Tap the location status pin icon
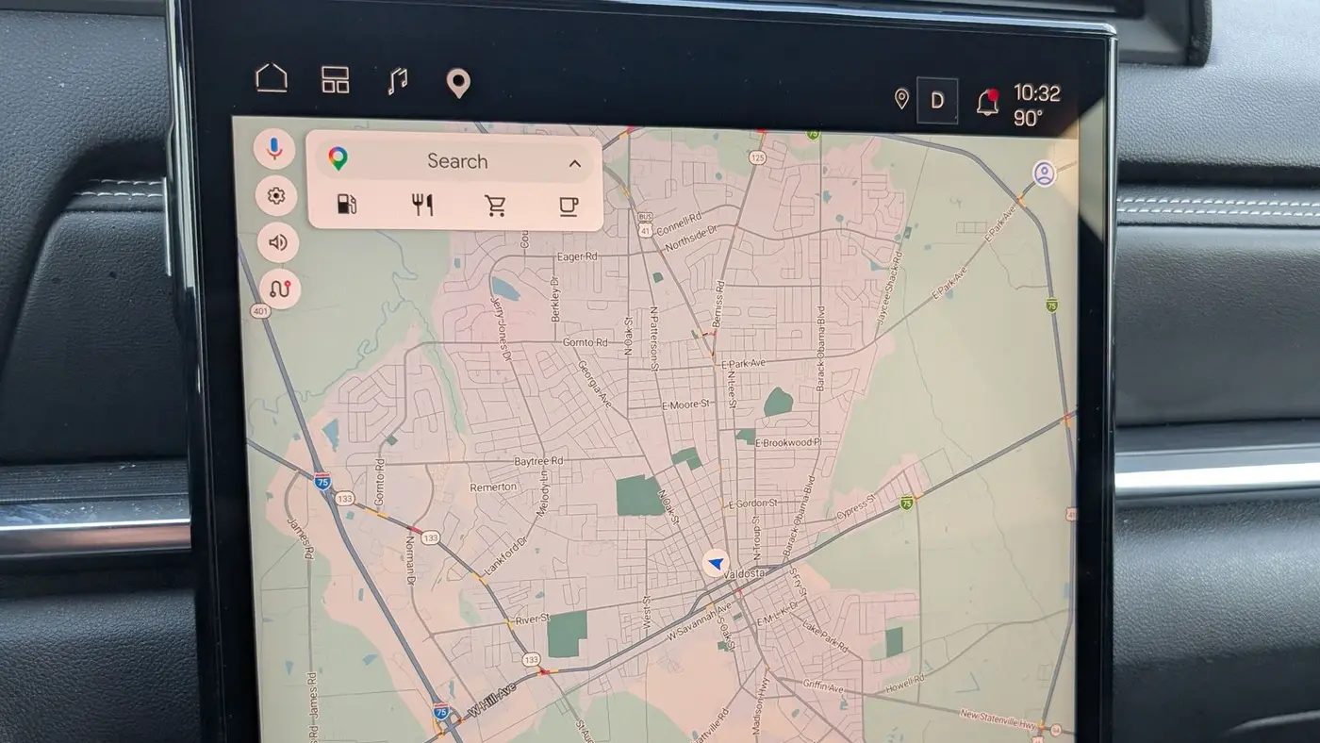 tap(901, 99)
